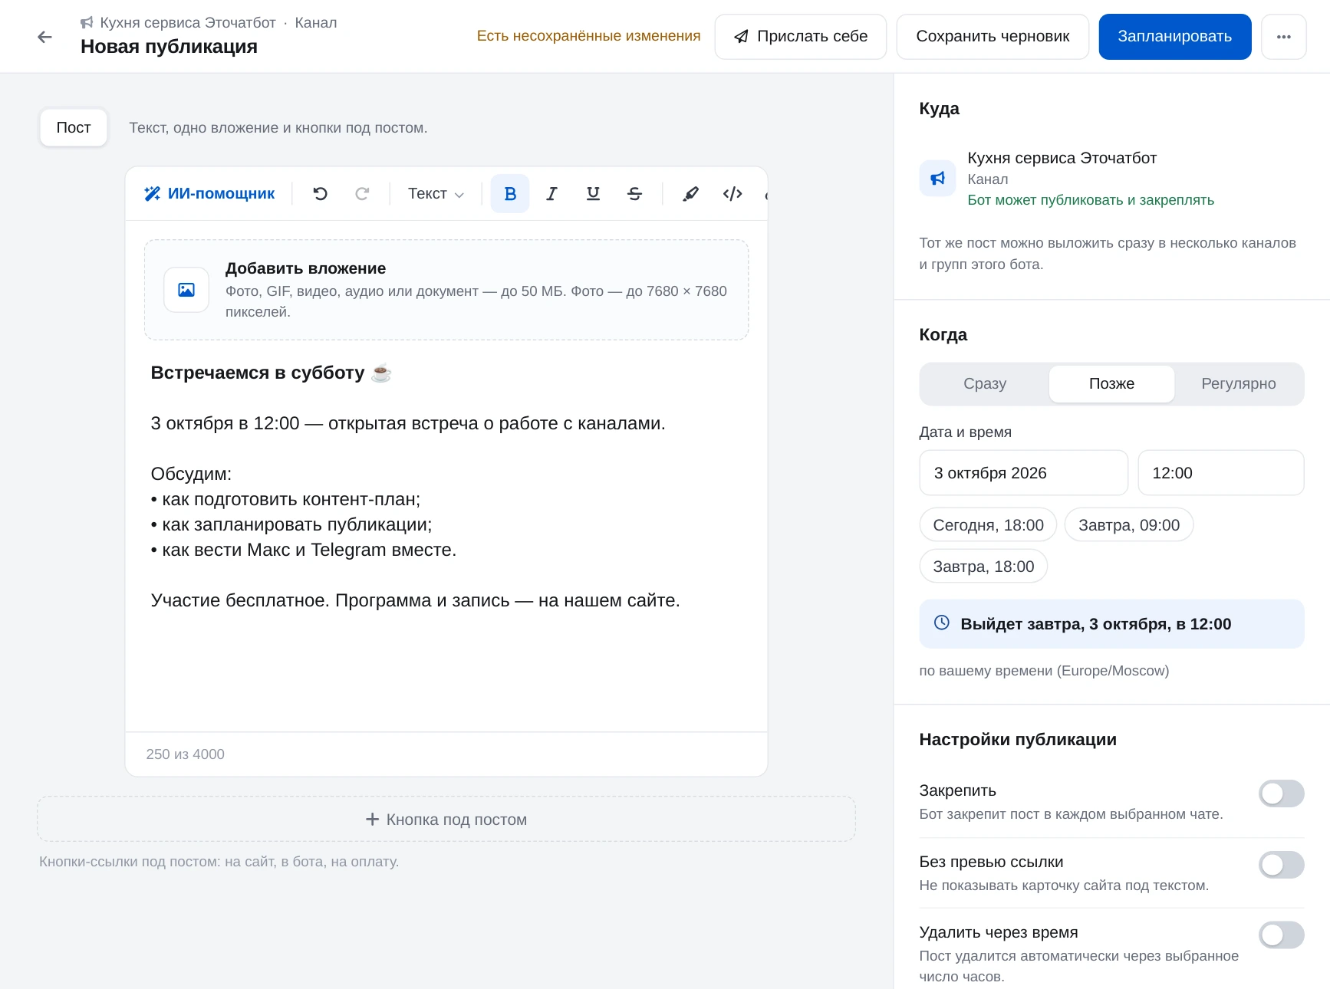1330x989 pixels.
Task: Redo the reverted edit
Action: 362,194
